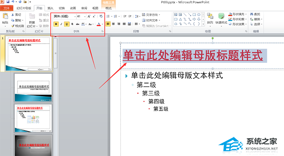Click the Cut (剪切) scissors button
Viewport: 284px width, 156px height.
pyautogui.click(x=16, y=15)
